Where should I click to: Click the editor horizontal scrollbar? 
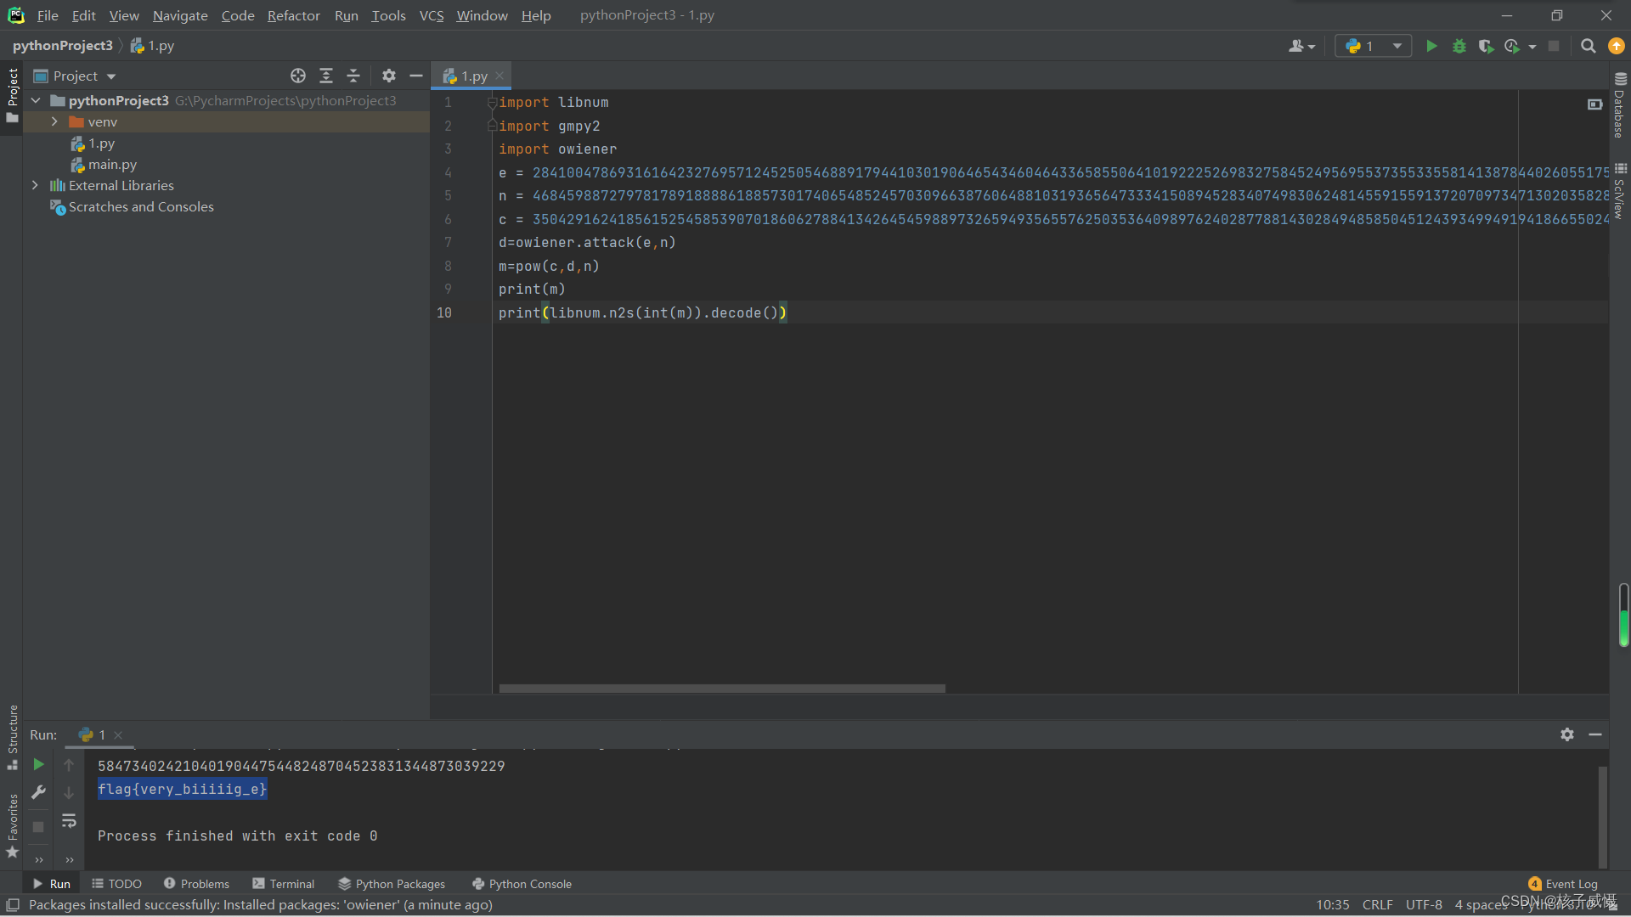pos(722,689)
